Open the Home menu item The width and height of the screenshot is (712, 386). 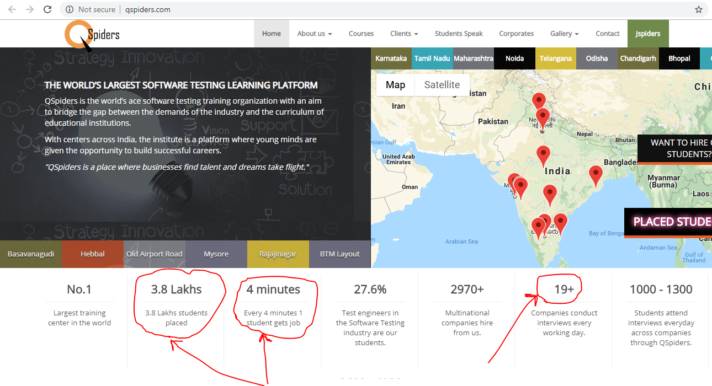click(272, 34)
